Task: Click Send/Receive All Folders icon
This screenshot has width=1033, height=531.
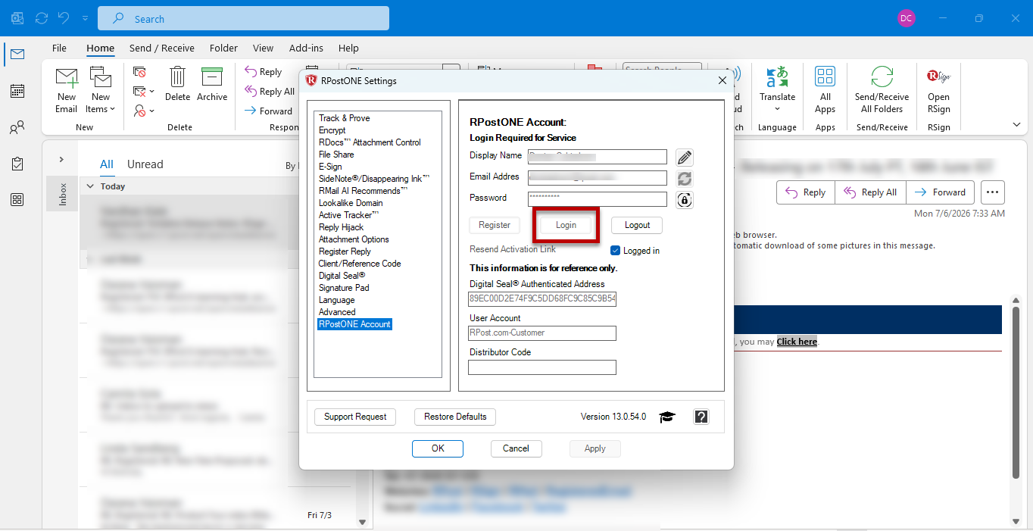Action: (882, 90)
